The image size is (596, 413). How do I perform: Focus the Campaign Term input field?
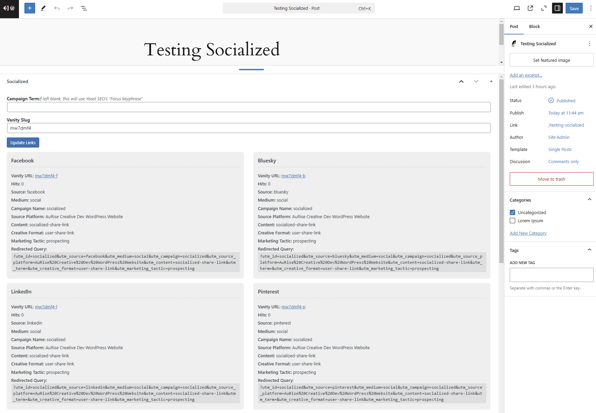(x=249, y=107)
